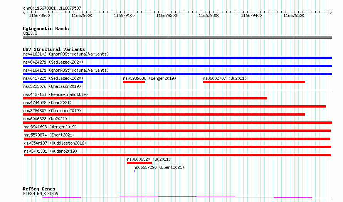The image size is (343, 202).
Task: Click the red bar under nsv6006320
Action: 140,163
